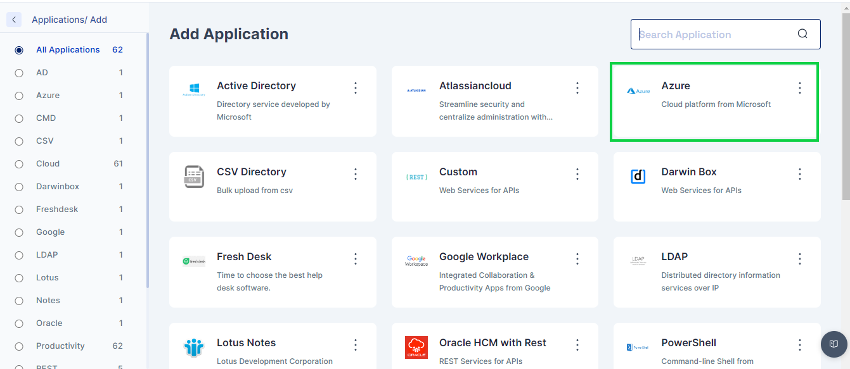Click the CSV Directory file icon
The image size is (850, 369).
[x=193, y=177]
